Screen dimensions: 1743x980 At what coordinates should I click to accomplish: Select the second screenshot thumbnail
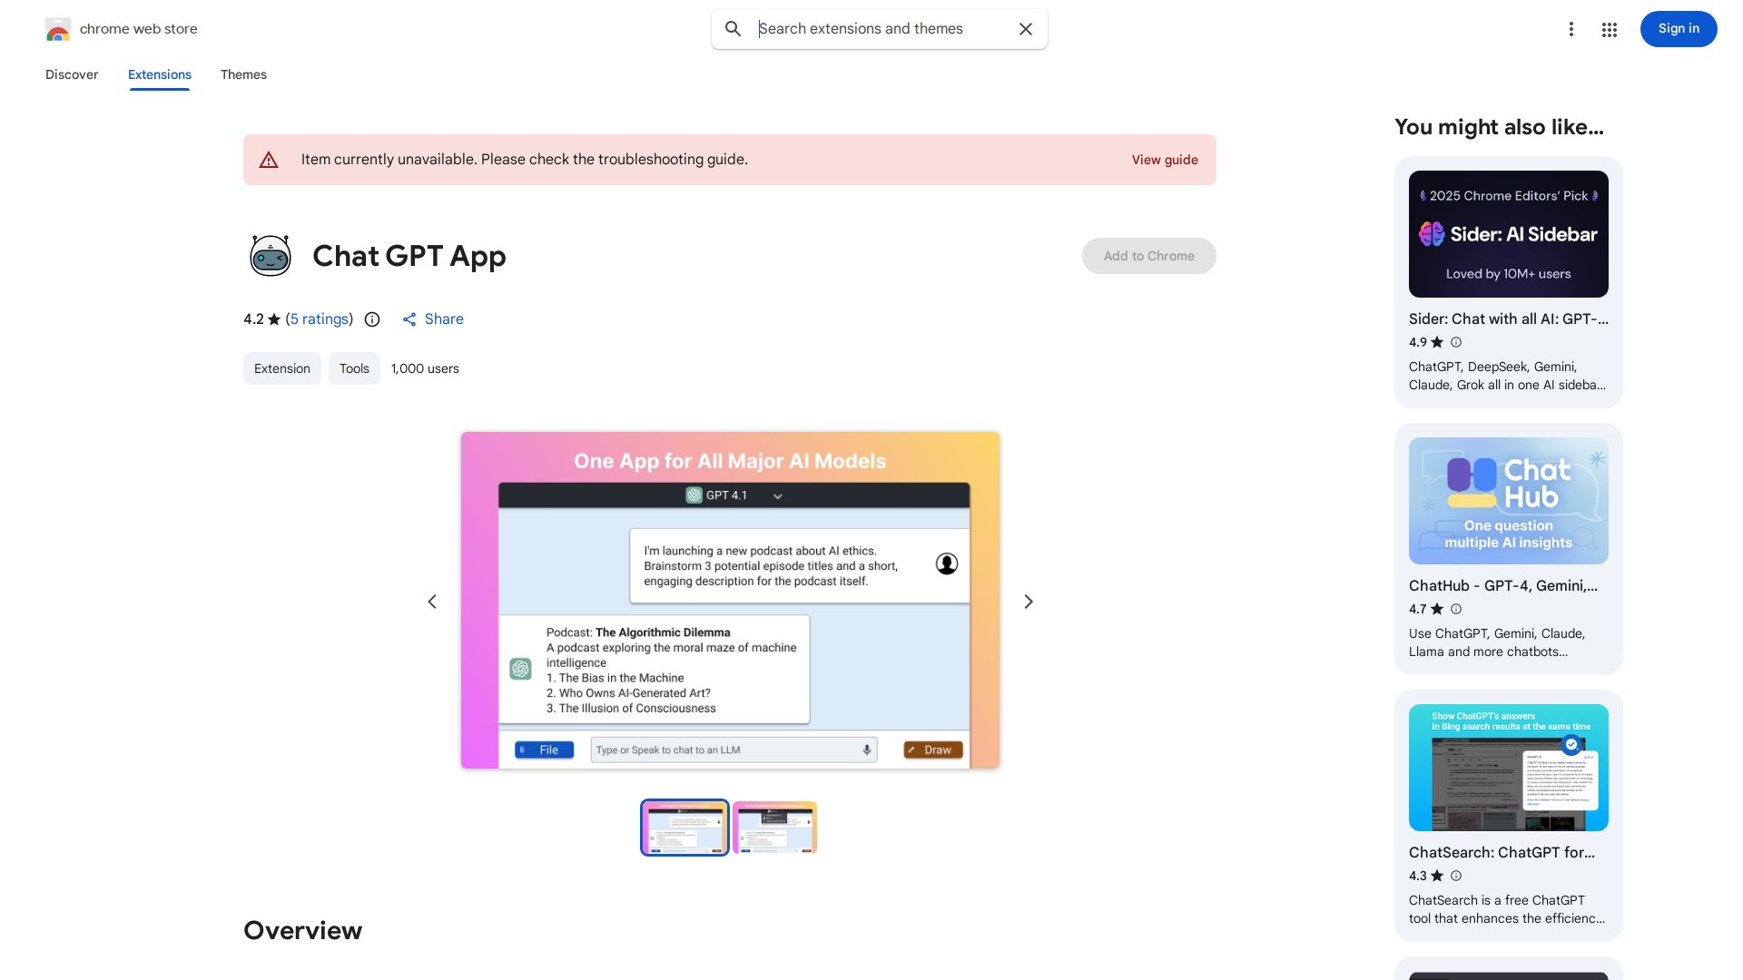774,827
